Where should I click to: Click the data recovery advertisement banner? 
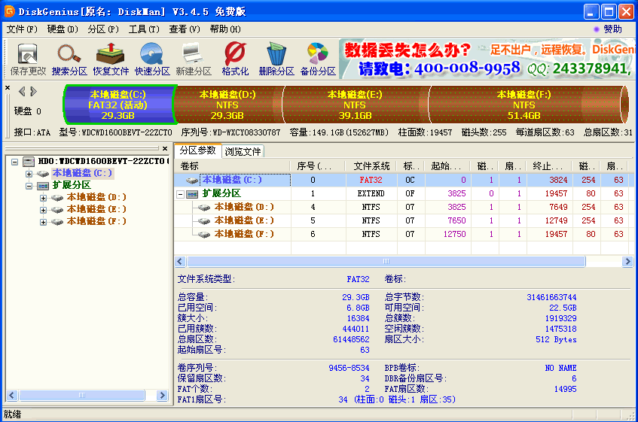coord(486,59)
